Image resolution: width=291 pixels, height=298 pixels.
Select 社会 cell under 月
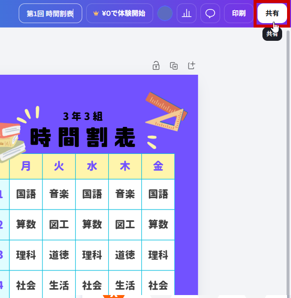26,285
